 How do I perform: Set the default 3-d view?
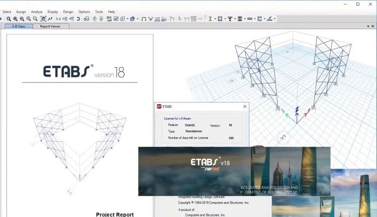(x=58, y=19)
